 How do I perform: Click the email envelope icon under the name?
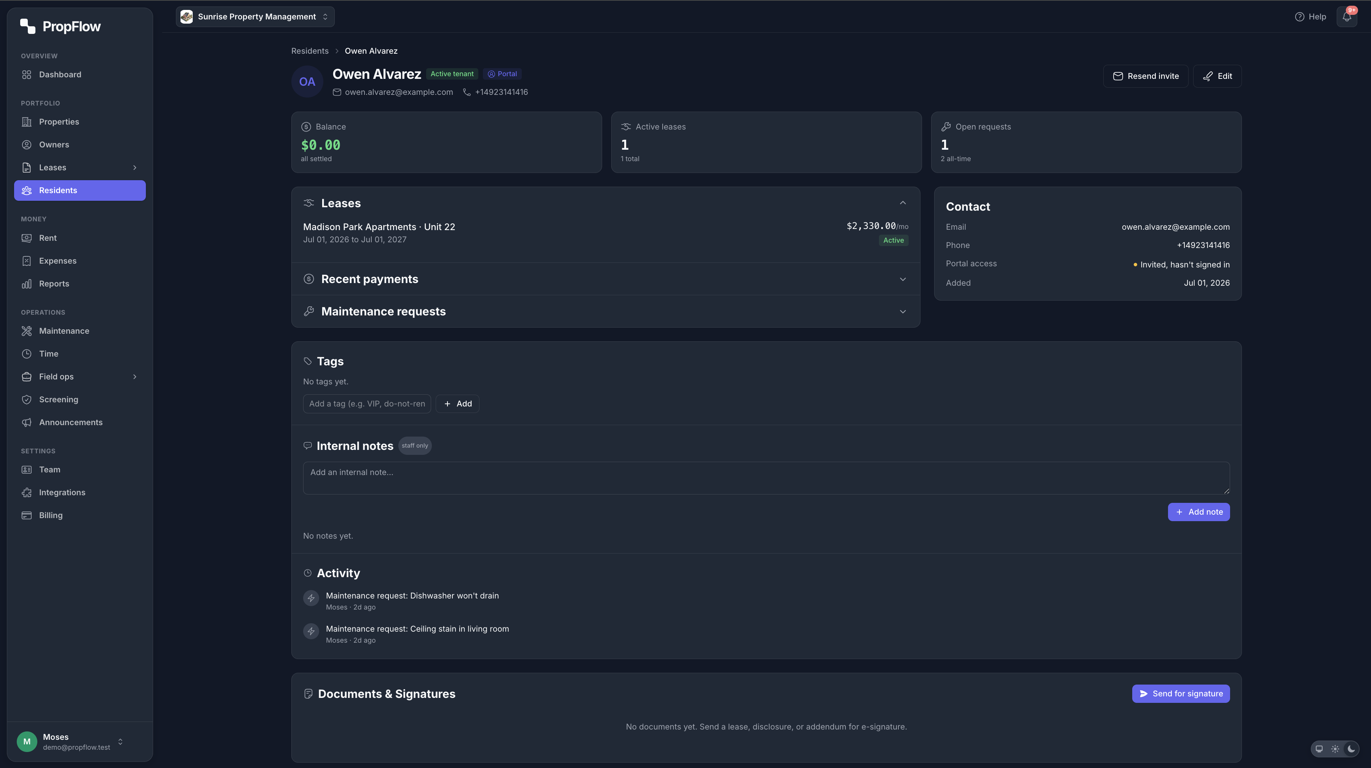tap(337, 92)
